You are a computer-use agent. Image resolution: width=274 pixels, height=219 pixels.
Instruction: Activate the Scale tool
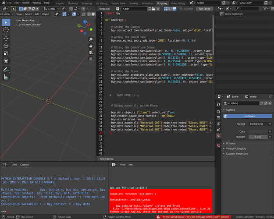(x=6, y=53)
